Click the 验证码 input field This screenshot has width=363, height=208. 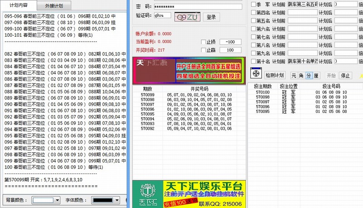pos(162,16)
